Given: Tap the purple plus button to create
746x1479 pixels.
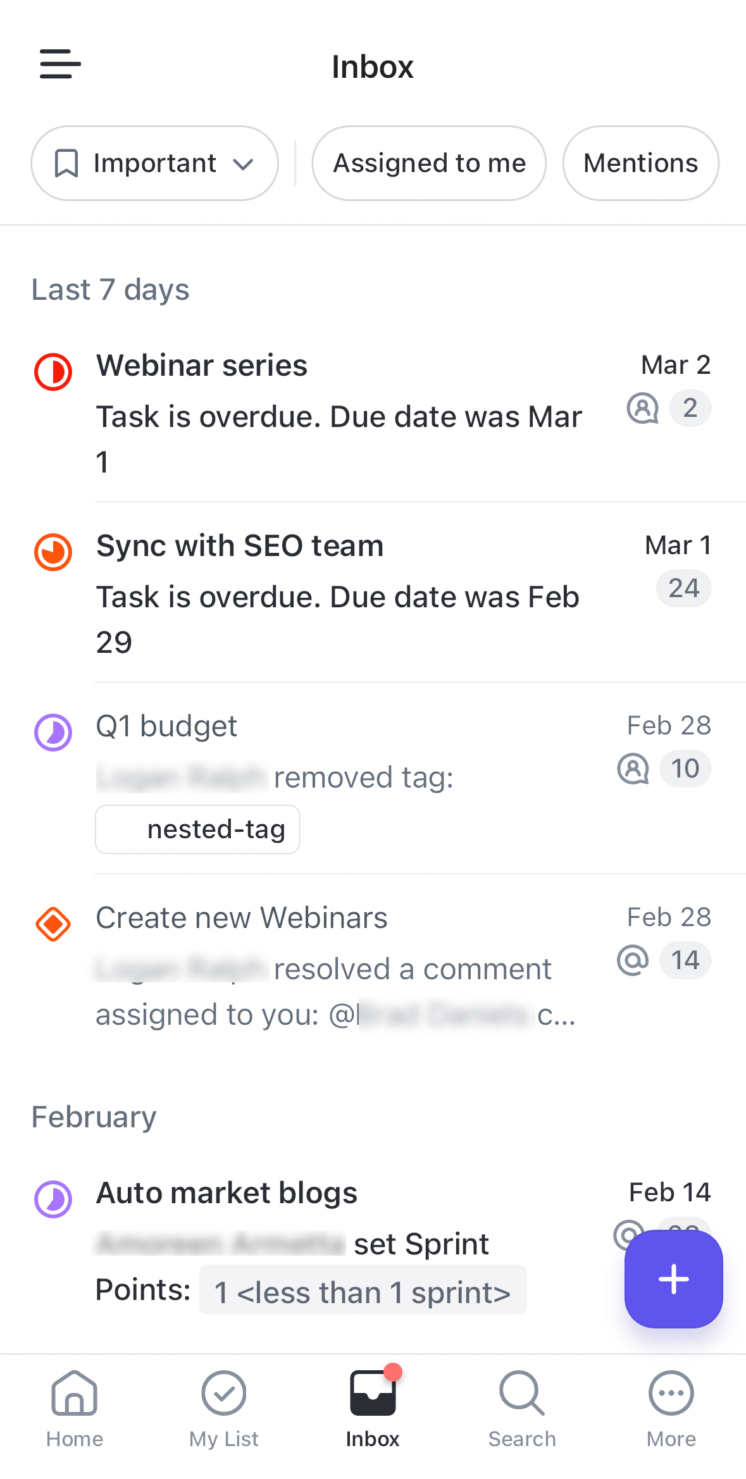Looking at the screenshot, I should click(673, 1279).
